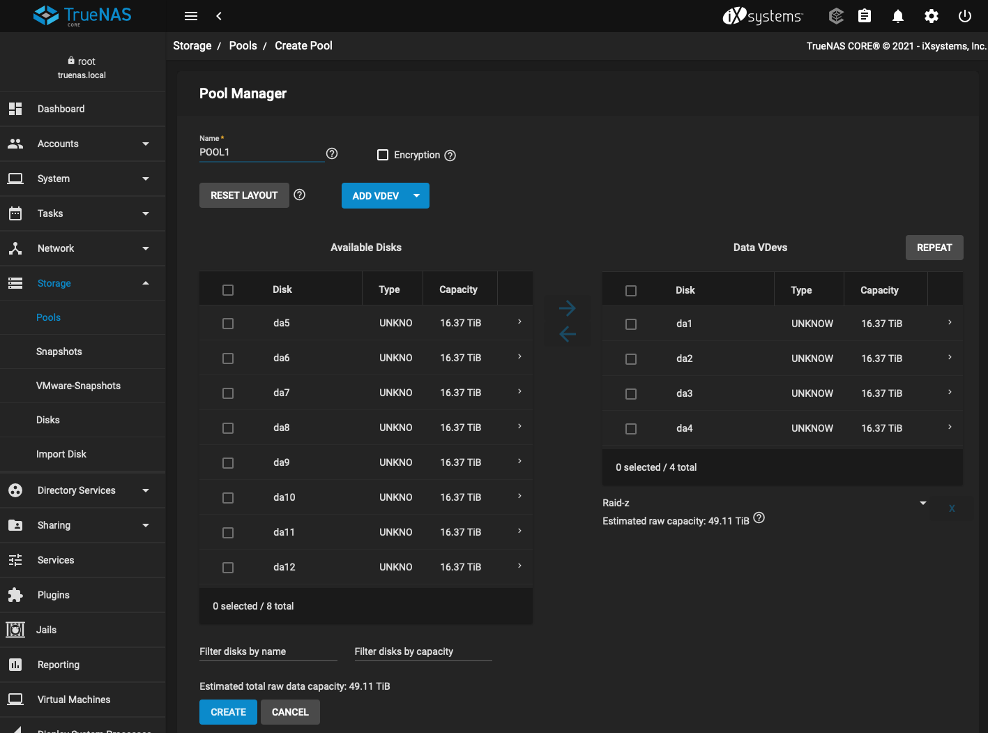
Task: Expand the Accounts sidebar menu
Action: click(82, 144)
